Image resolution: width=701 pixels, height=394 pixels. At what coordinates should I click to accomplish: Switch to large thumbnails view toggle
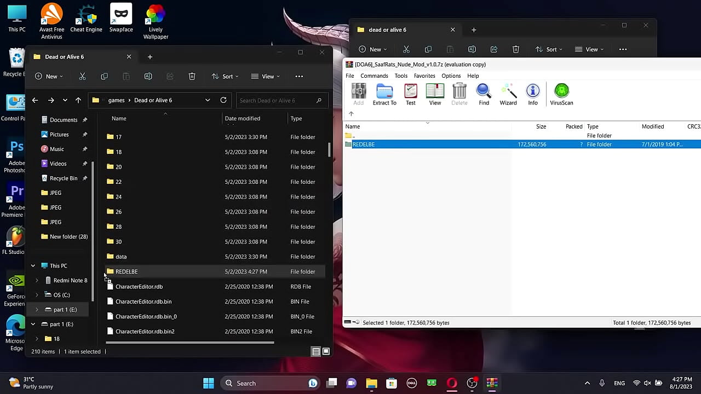tap(326, 352)
